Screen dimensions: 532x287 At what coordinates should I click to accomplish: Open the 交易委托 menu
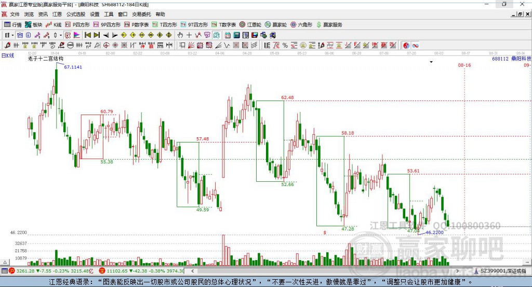141,14
